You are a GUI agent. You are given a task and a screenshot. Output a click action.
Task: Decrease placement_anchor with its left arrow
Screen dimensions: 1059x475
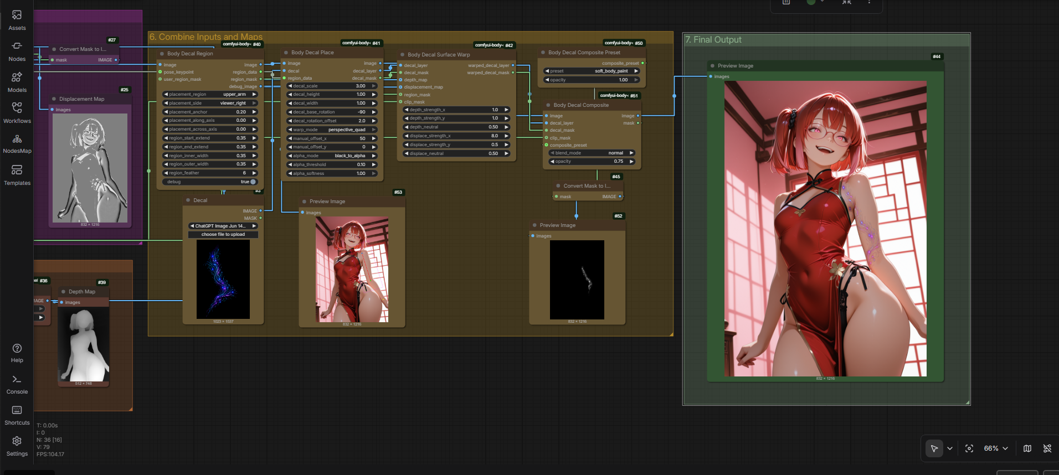(166, 112)
